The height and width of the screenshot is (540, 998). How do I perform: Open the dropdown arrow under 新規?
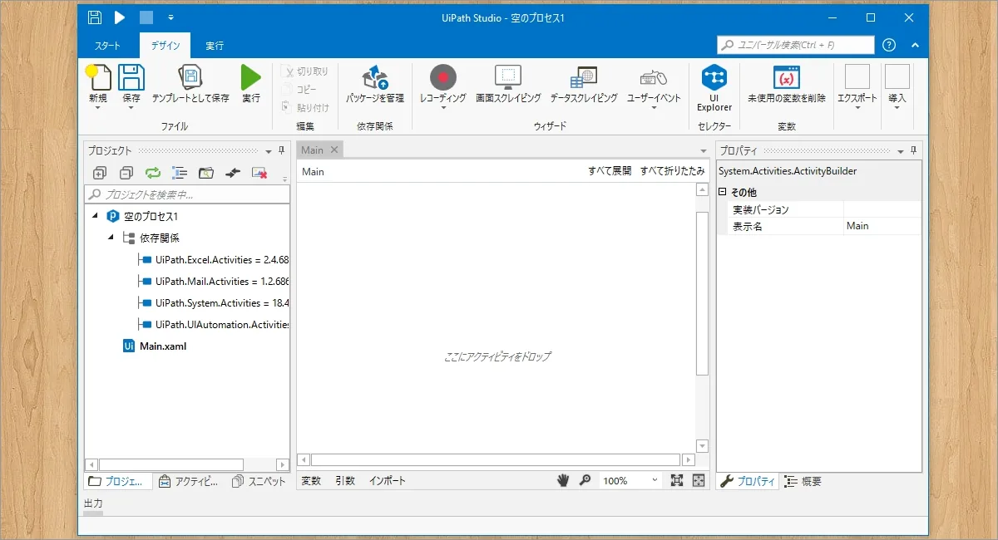(x=98, y=108)
